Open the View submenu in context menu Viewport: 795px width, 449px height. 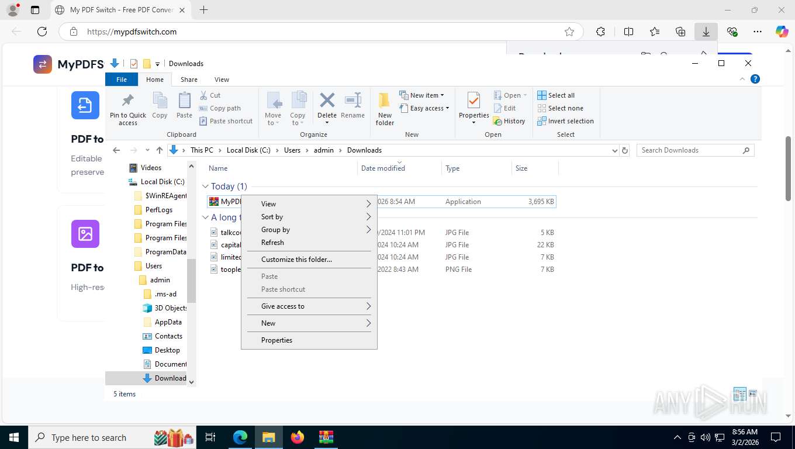click(x=309, y=204)
